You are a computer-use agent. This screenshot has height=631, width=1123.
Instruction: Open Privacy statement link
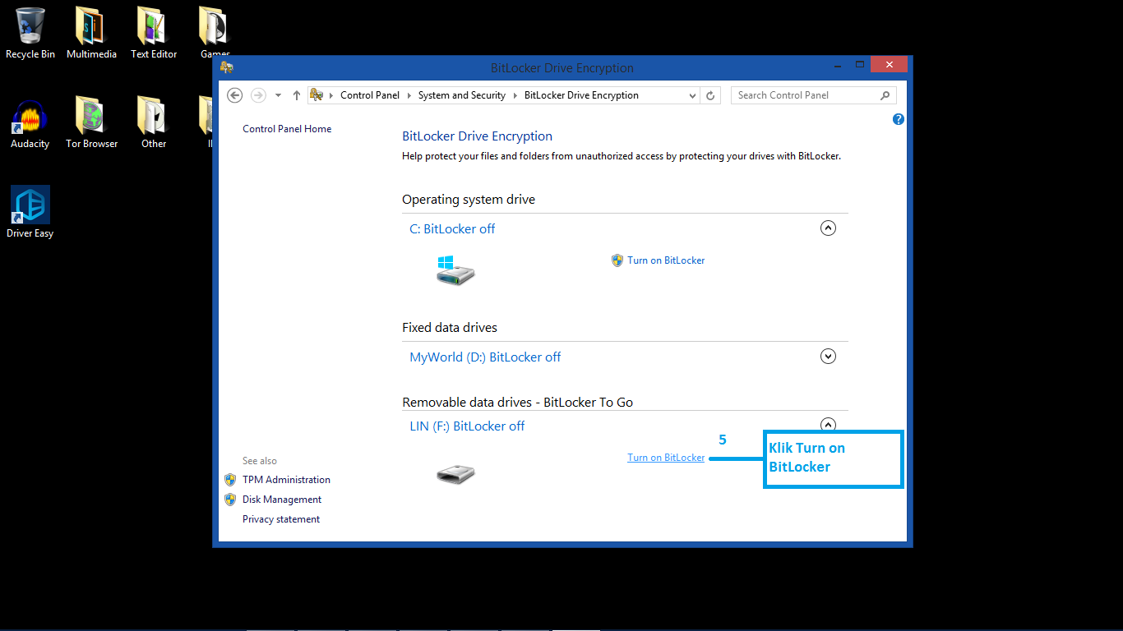click(281, 519)
